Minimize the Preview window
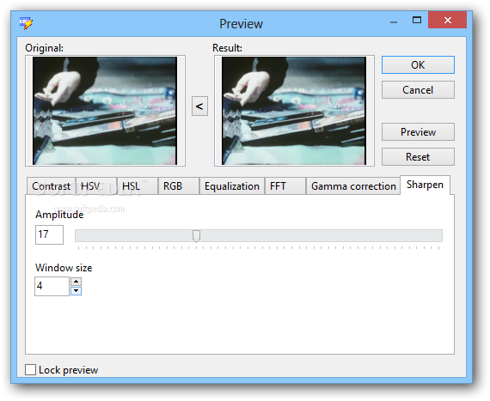Screen dimensions: 490x401 click(x=394, y=22)
